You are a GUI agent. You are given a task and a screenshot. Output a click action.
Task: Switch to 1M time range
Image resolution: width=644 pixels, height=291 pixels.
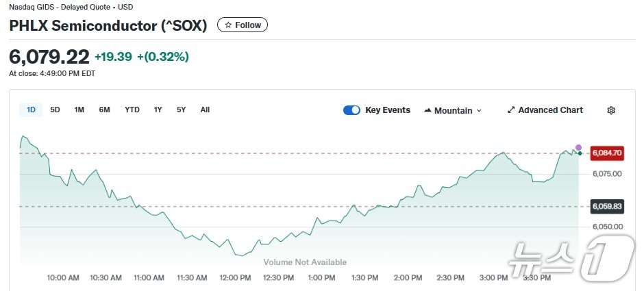point(79,110)
